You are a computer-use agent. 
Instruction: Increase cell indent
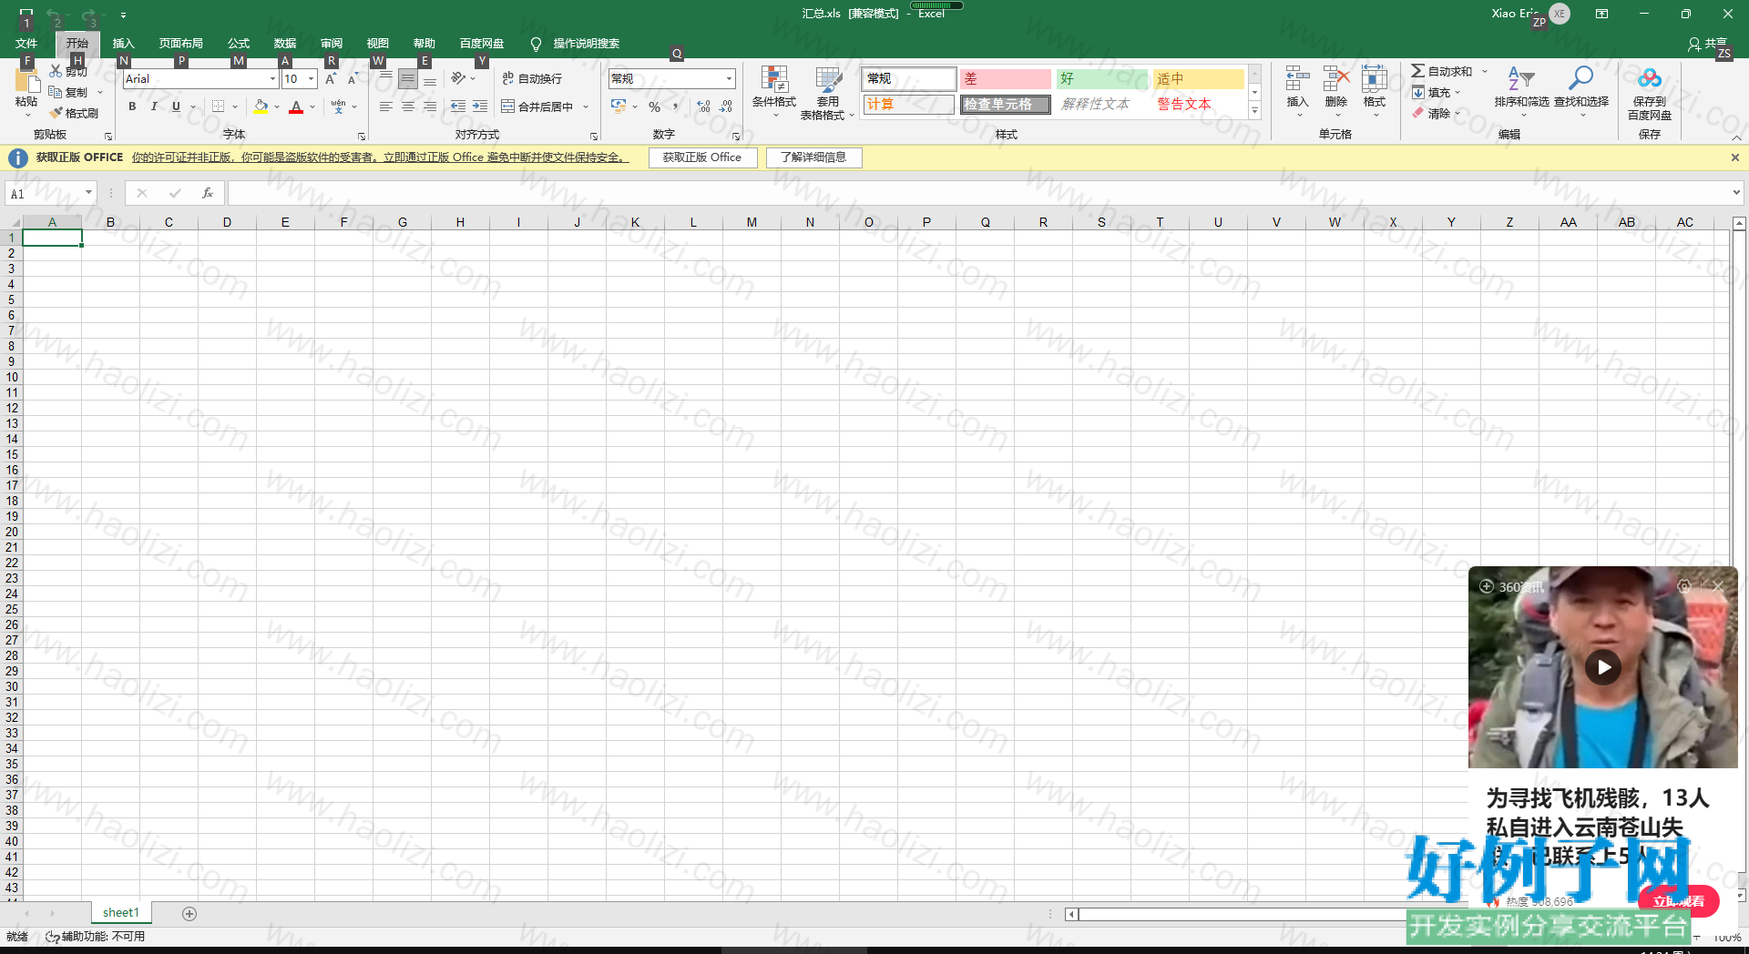click(x=480, y=107)
